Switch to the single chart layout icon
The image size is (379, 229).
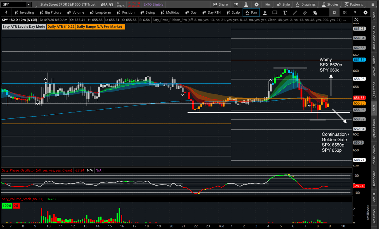coord(334,13)
